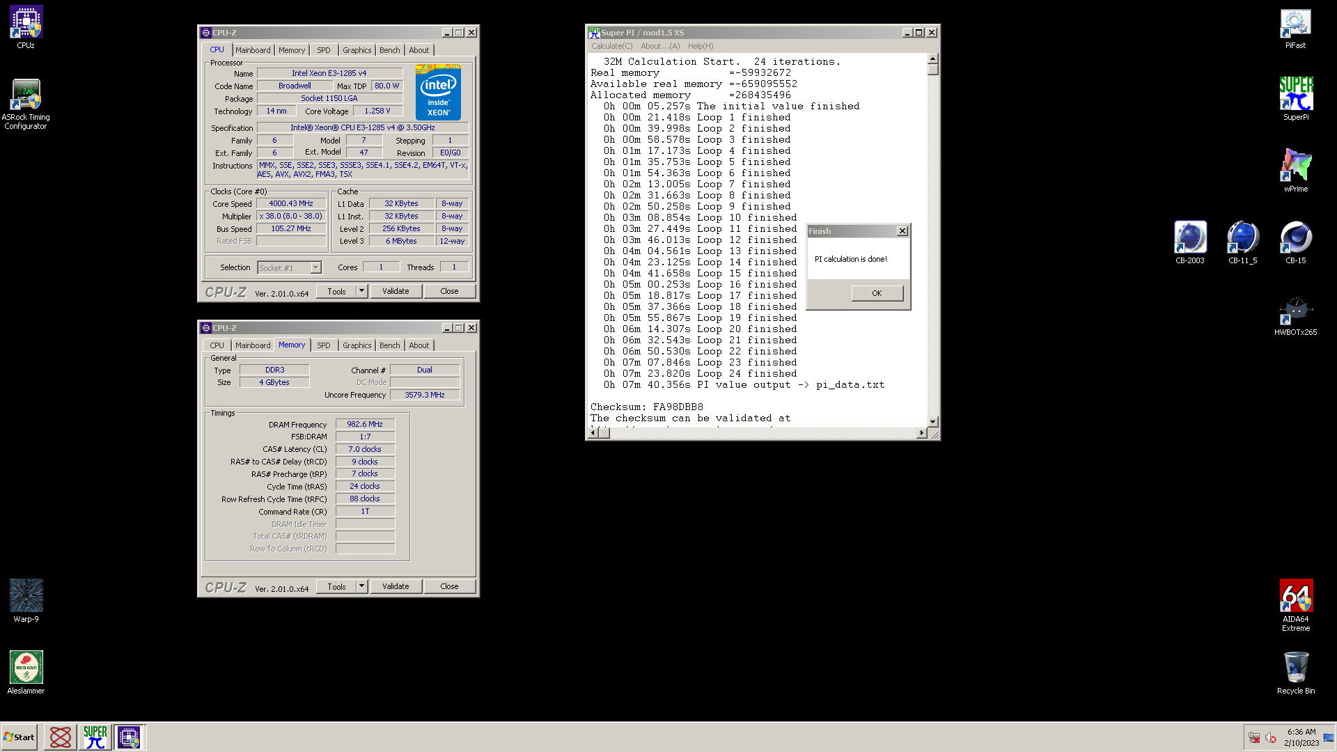1337x752 pixels.
Task: Click OK in the Finish dialog
Action: [877, 293]
